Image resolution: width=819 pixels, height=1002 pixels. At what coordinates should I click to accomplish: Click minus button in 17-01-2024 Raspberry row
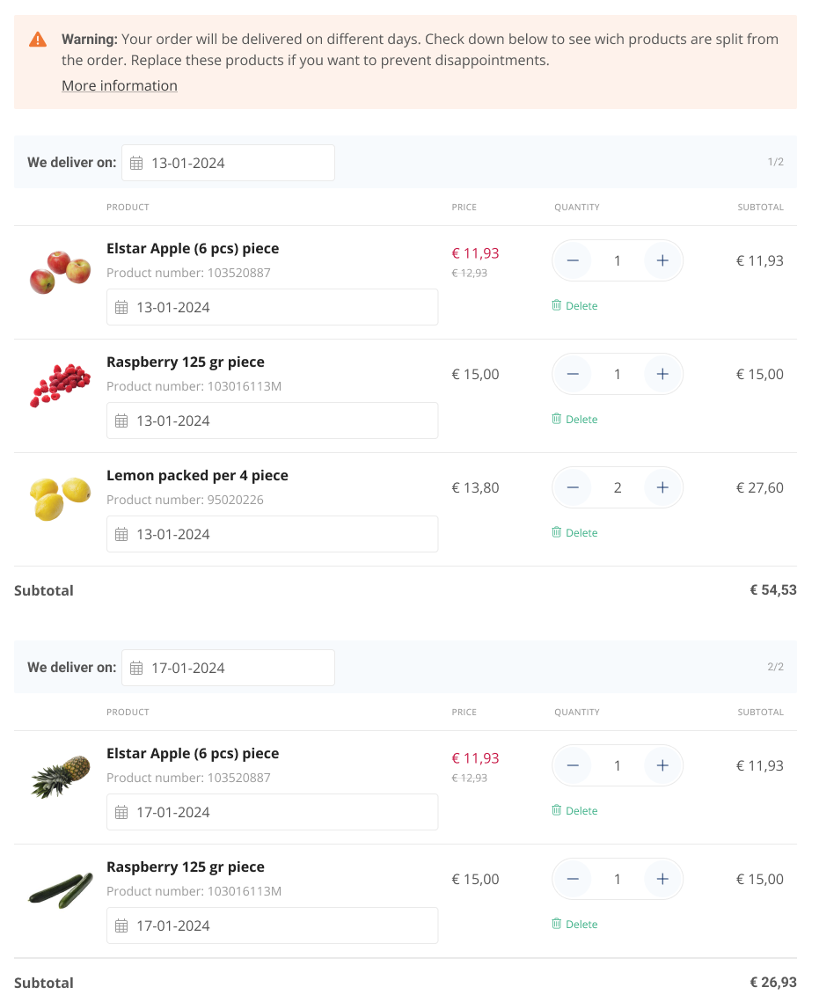click(573, 879)
